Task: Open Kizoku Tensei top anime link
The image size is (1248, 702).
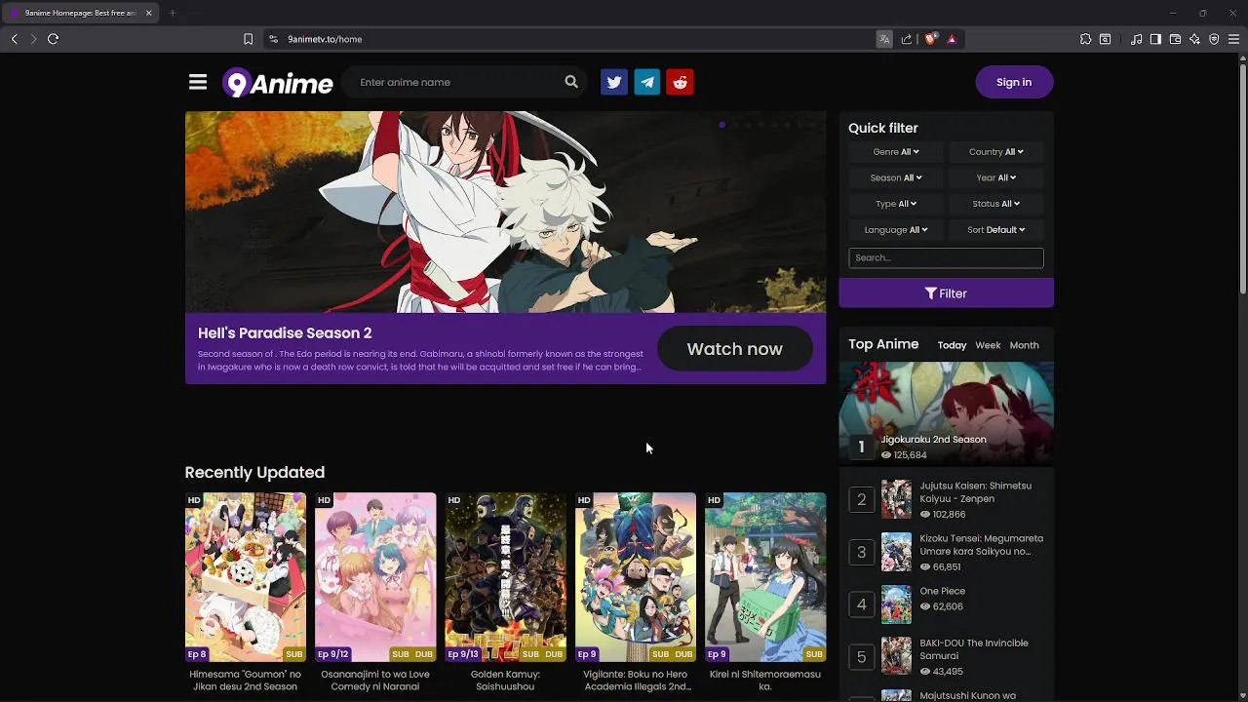Action: [x=981, y=545]
